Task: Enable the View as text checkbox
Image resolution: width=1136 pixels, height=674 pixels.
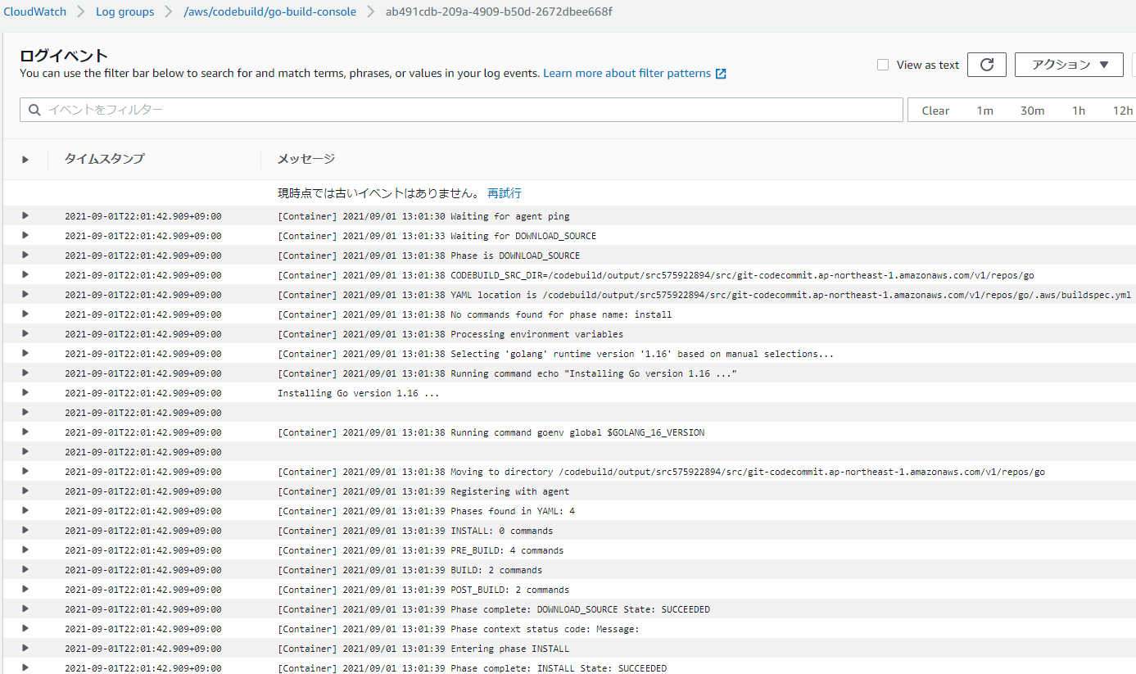Action: (x=883, y=65)
